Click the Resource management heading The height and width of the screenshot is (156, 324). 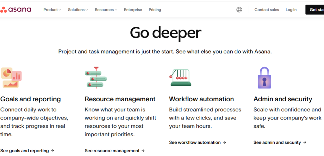click(x=120, y=99)
